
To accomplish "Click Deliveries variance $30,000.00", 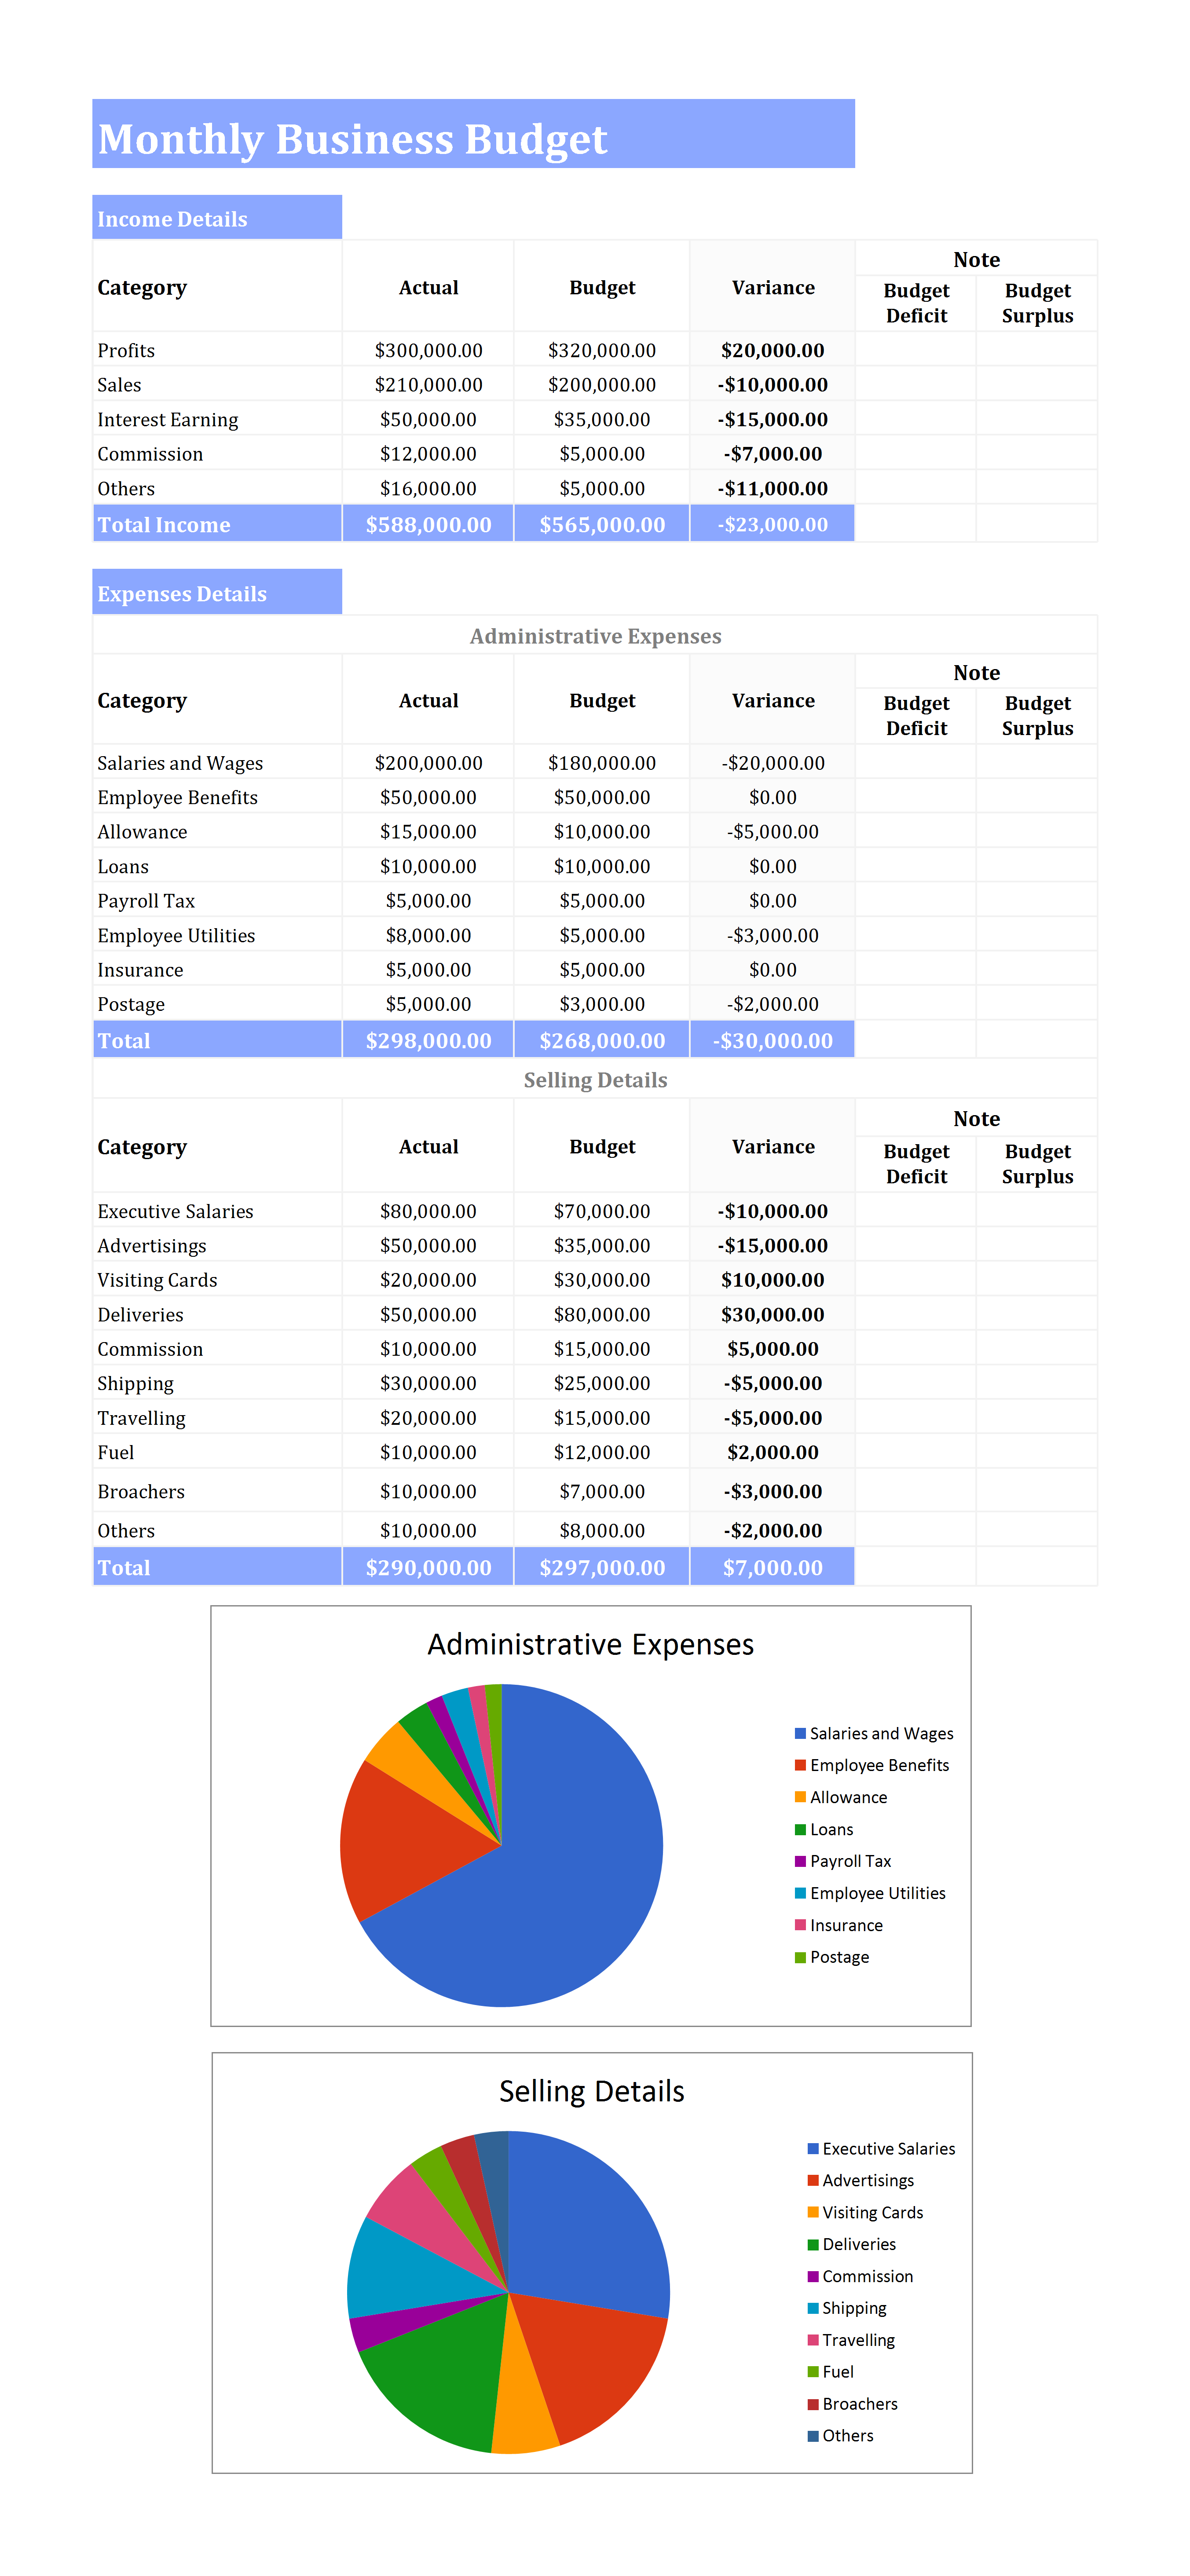I will (x=773, y=1314).
